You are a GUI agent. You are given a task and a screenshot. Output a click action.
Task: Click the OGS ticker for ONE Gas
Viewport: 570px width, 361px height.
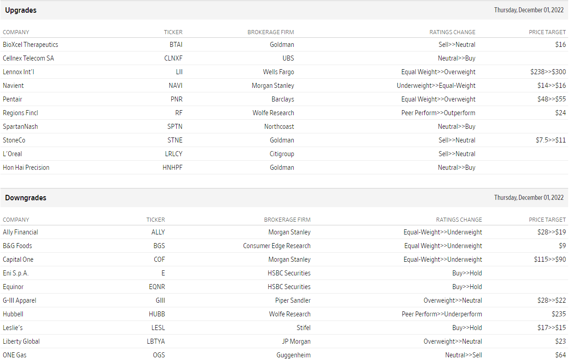click(159, 355)
